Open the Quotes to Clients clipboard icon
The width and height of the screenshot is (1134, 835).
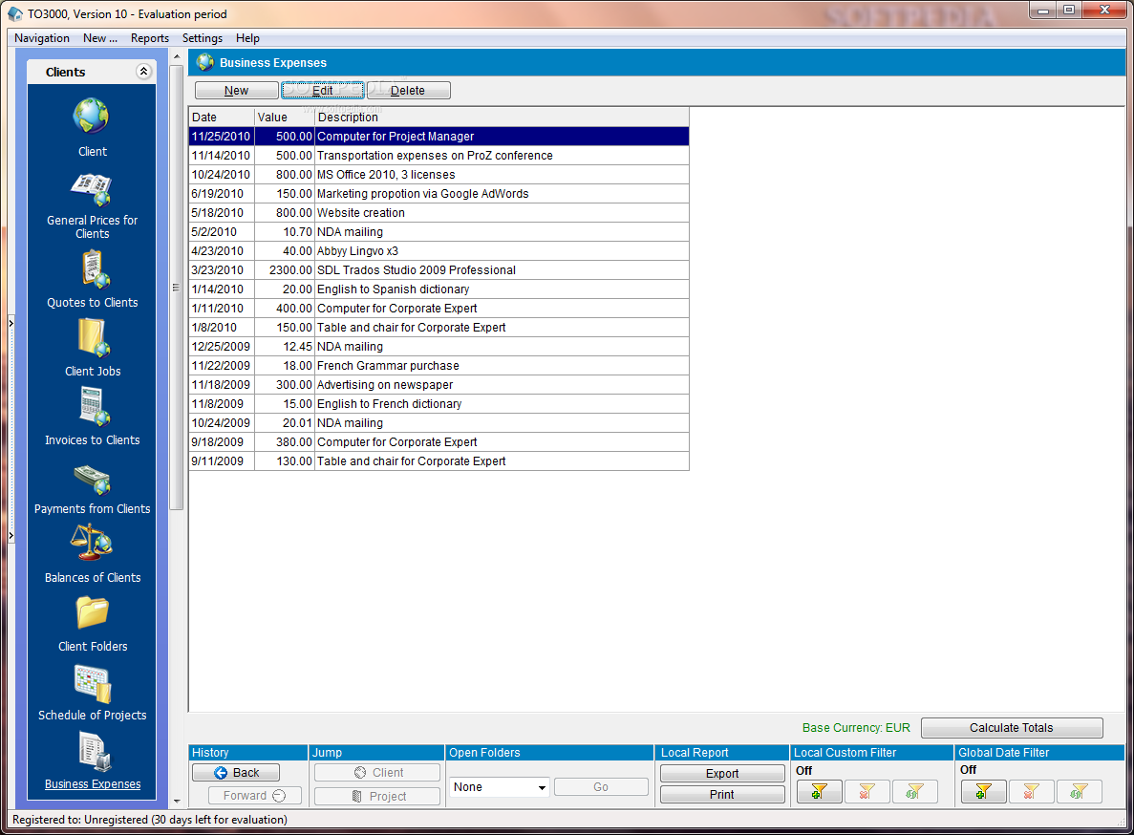coord(94,268)
